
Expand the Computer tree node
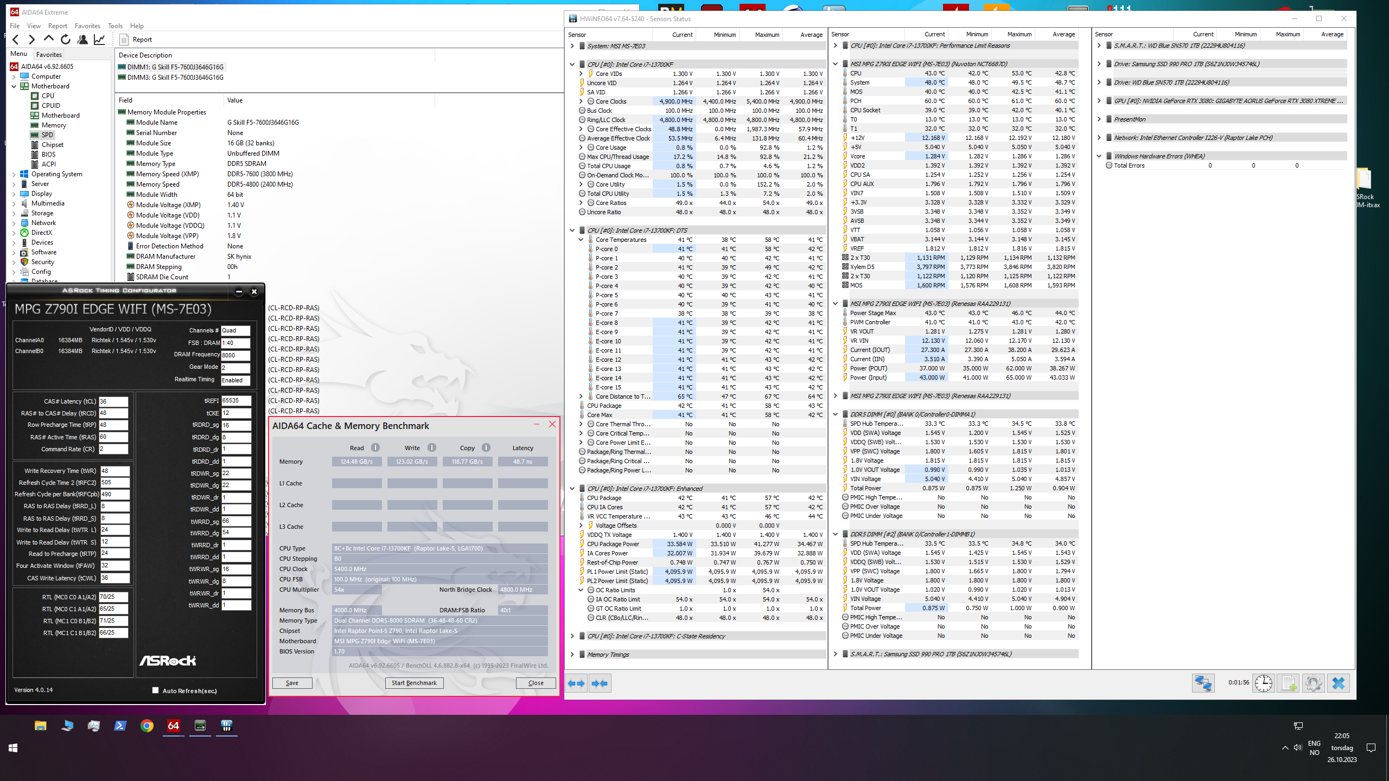tap(14, 76)
